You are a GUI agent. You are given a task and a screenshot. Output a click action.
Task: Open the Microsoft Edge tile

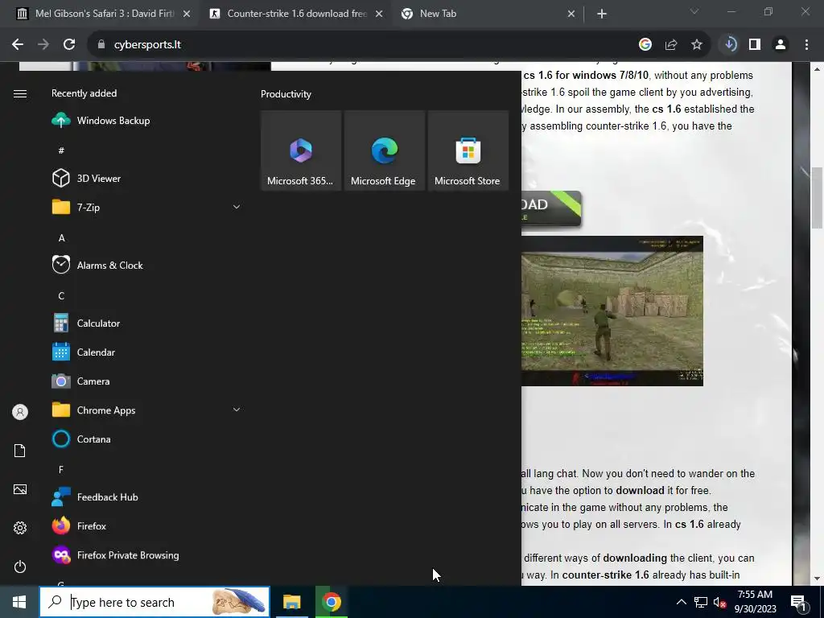[x=384, y=150]
